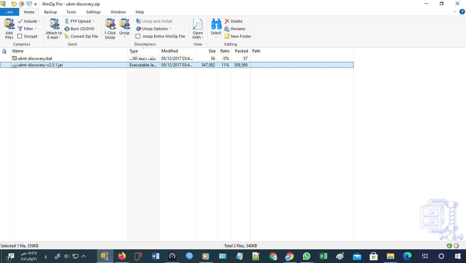Expand the Unzip button dropdown arrow
The image size is (466, 263).
click(x=124, y=37)
